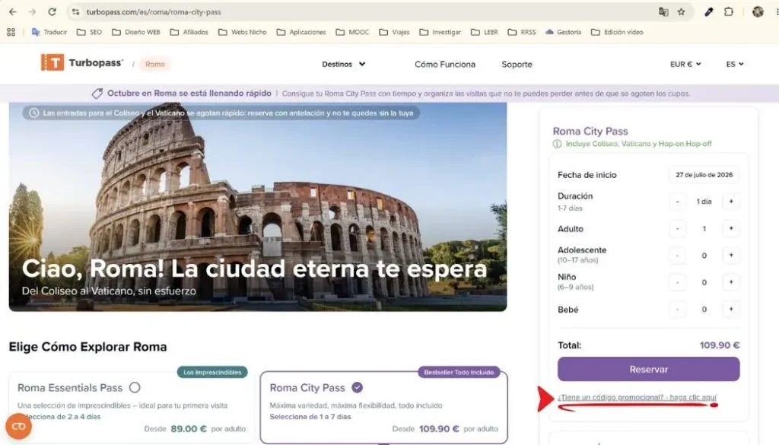Expand the Destinos menu
Viewport: 779px width, 445px height.
pos(343,64)
